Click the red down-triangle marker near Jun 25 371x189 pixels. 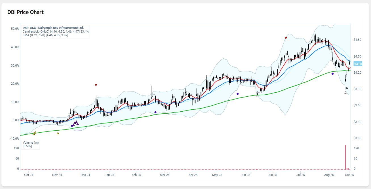point(286,38)
